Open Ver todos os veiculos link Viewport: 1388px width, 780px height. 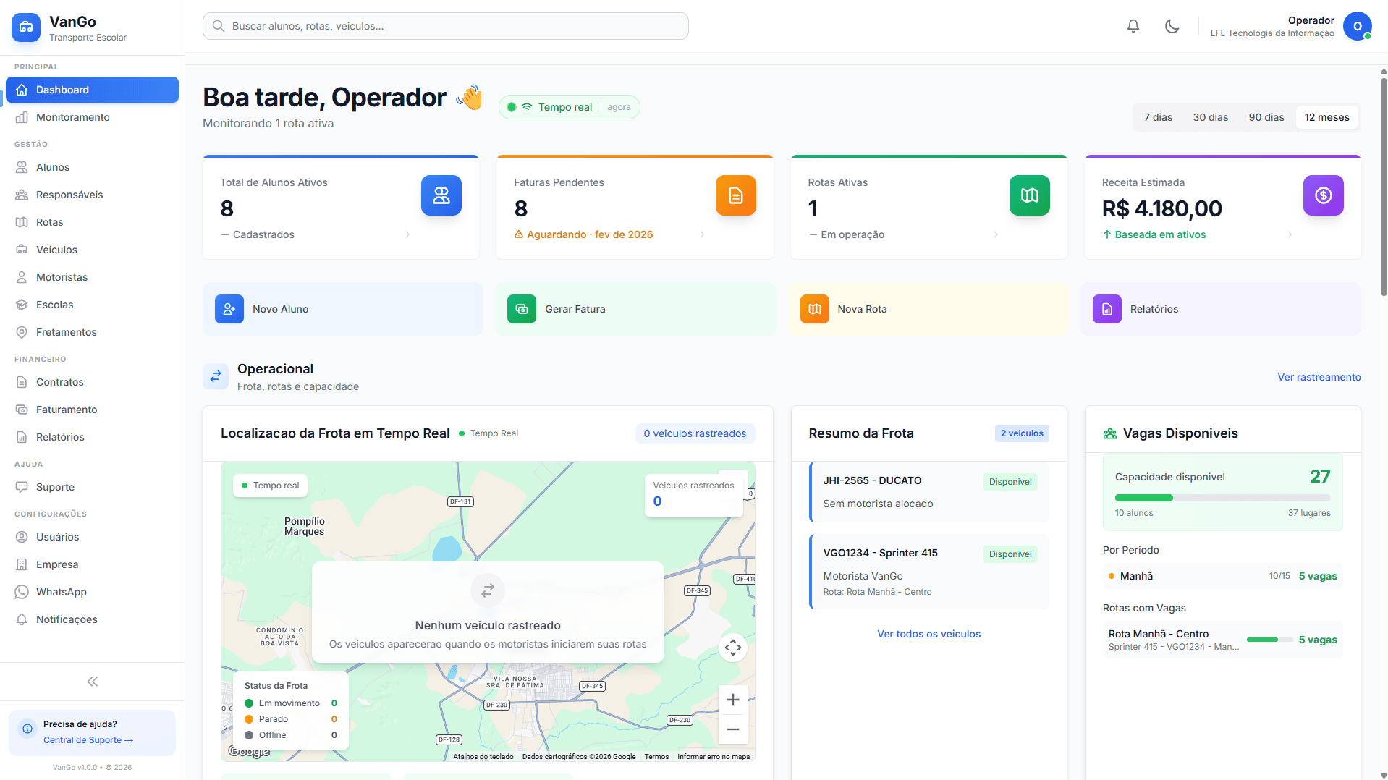(x=928, y=634)
